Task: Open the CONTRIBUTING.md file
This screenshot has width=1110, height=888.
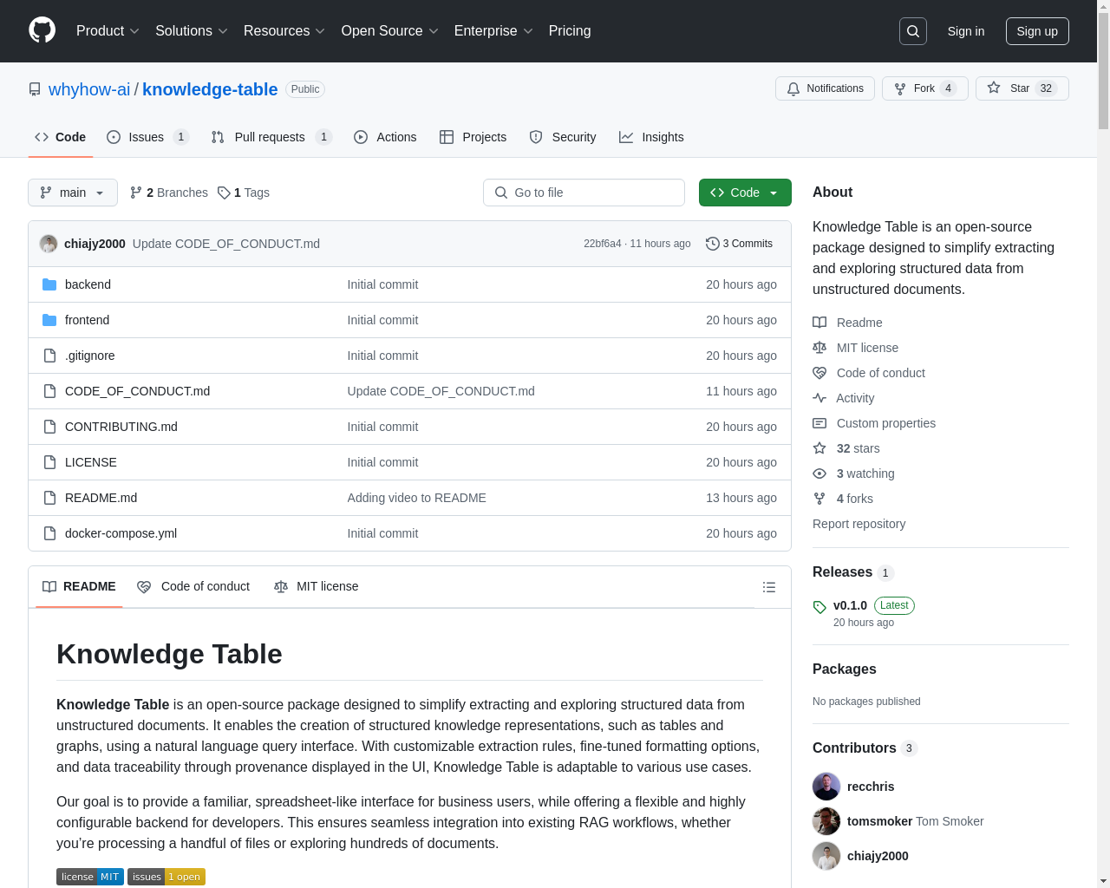Action: point(121,427)
